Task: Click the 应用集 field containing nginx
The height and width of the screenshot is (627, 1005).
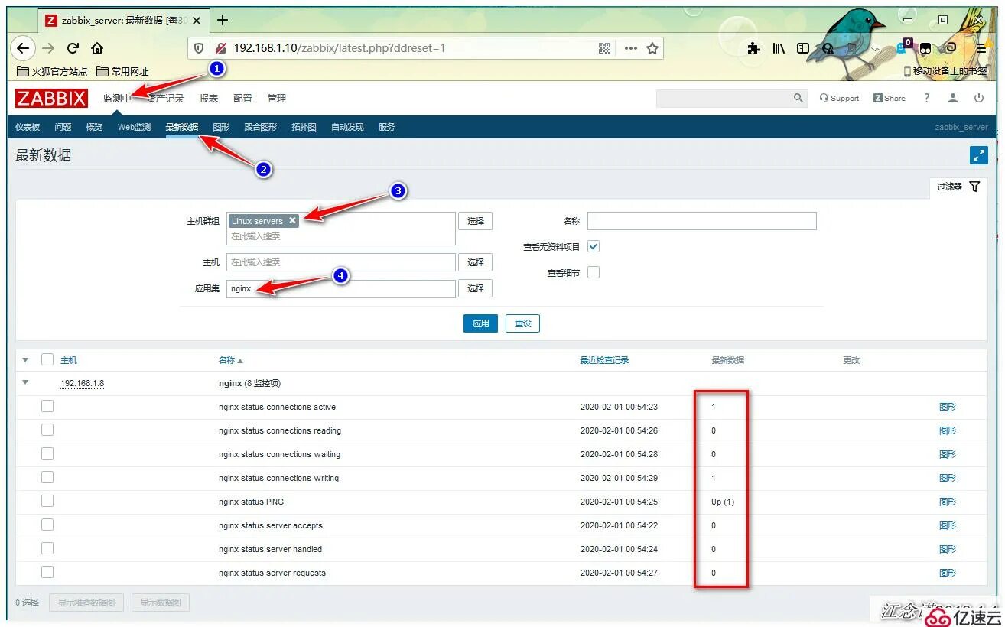Action: click(x=341, y=288)
